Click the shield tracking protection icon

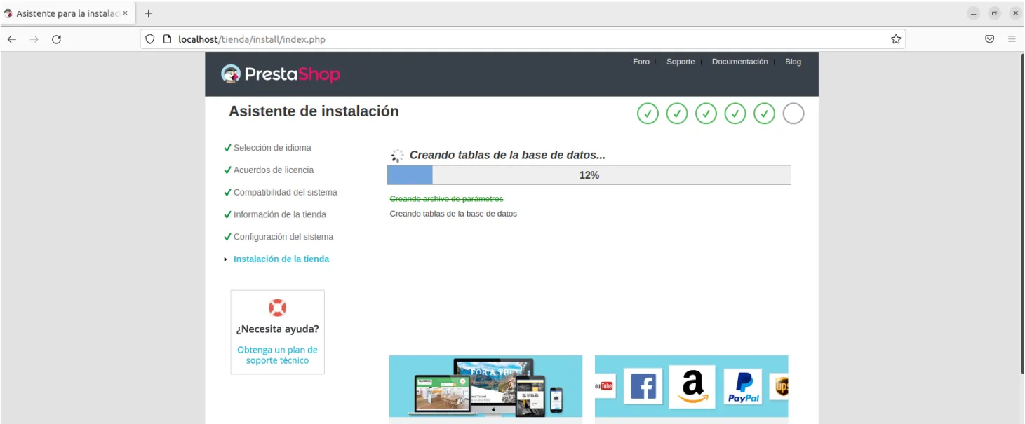click(149, 39)
